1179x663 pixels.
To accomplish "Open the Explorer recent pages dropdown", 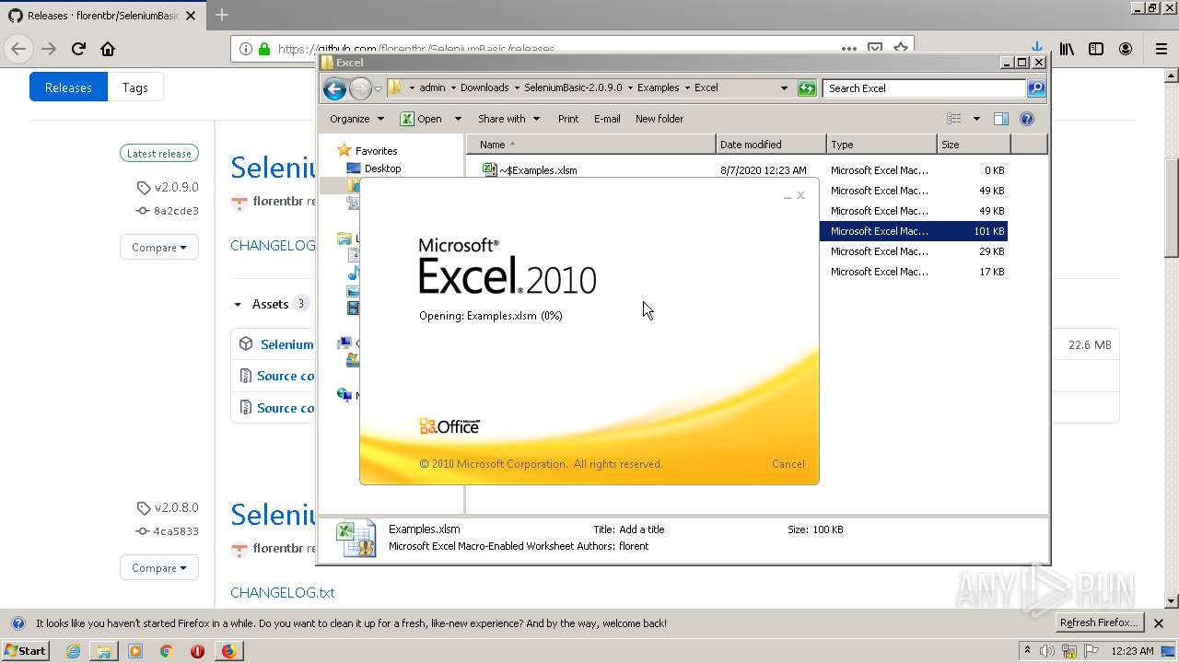I will [378, 89].
